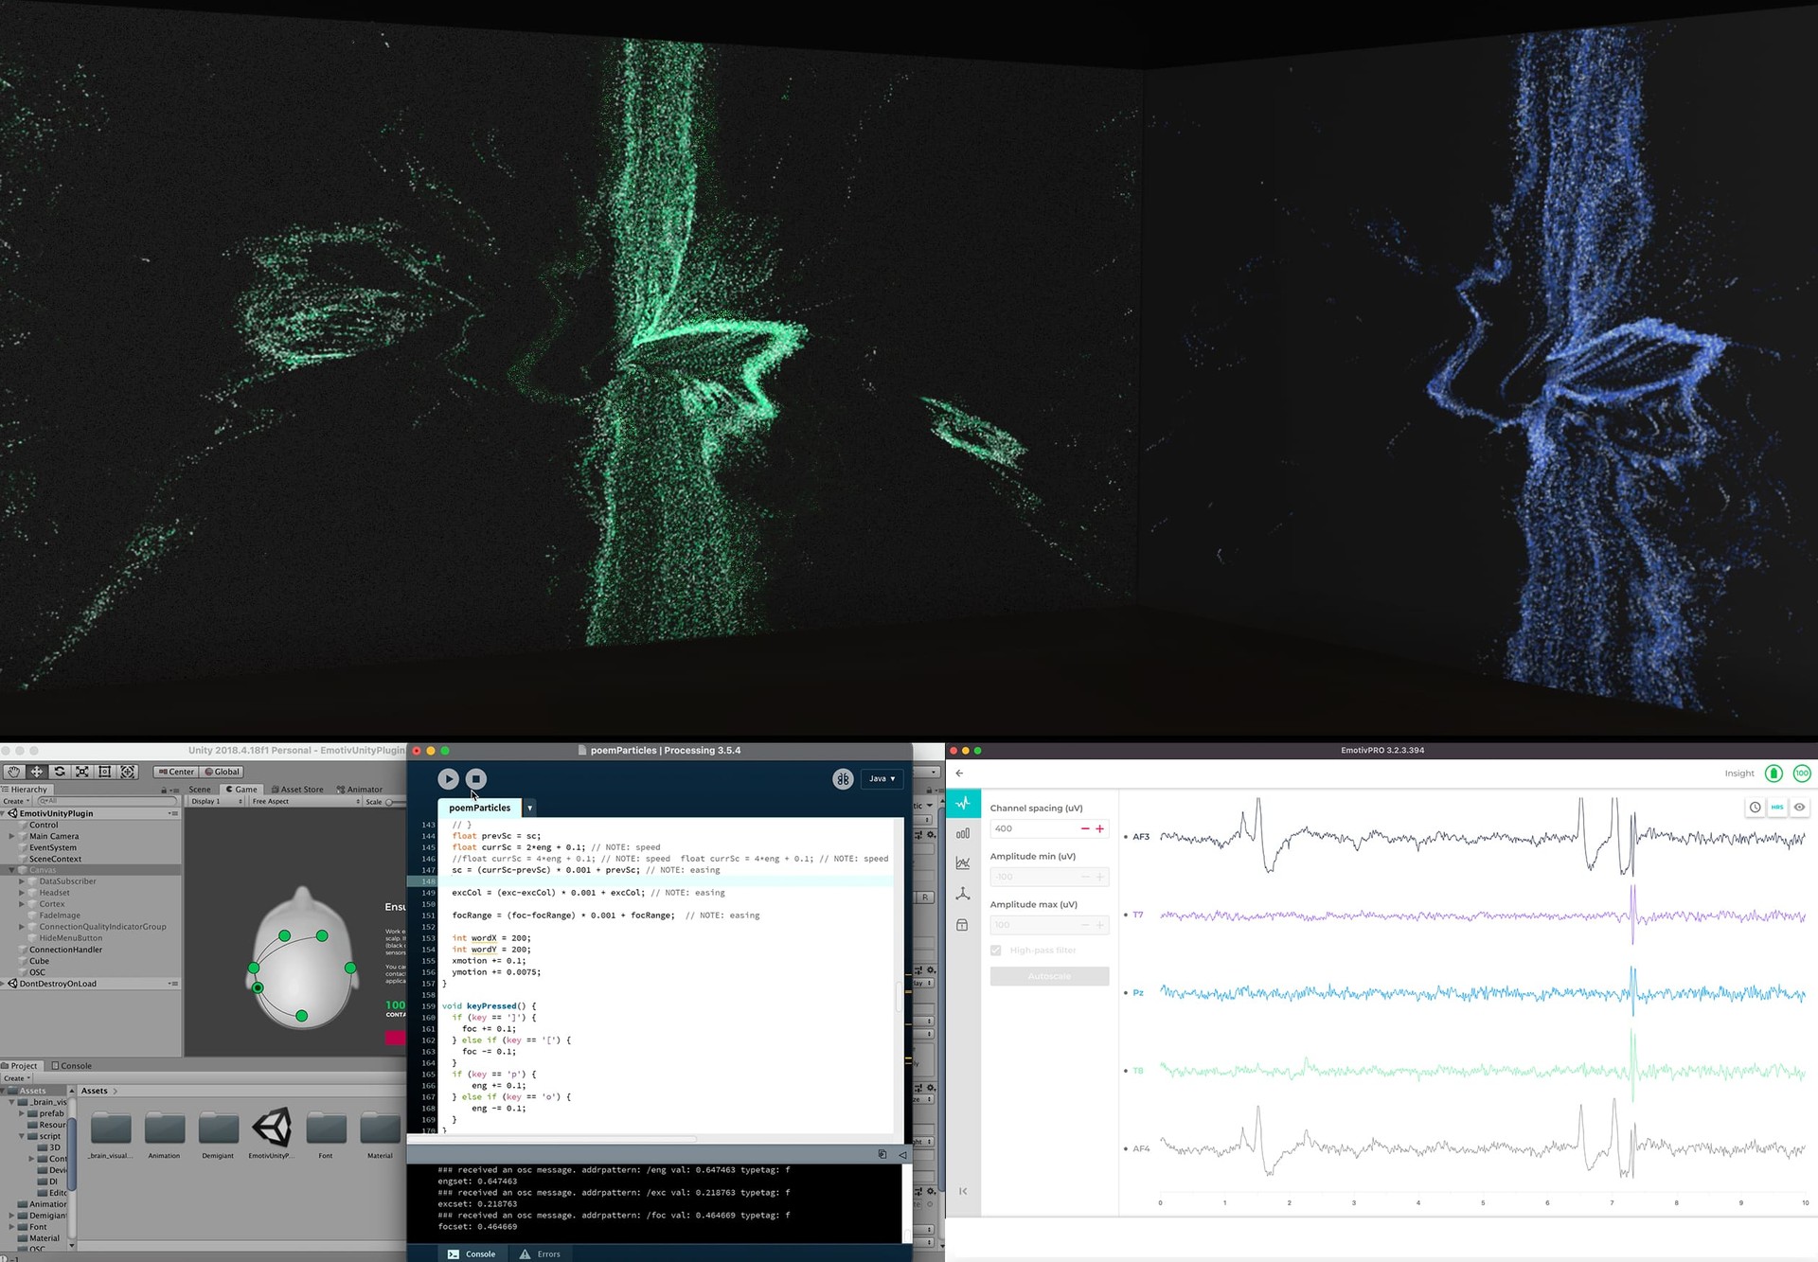
Task: Select the Scale tool in Unity
Action: tap(82, 772)
